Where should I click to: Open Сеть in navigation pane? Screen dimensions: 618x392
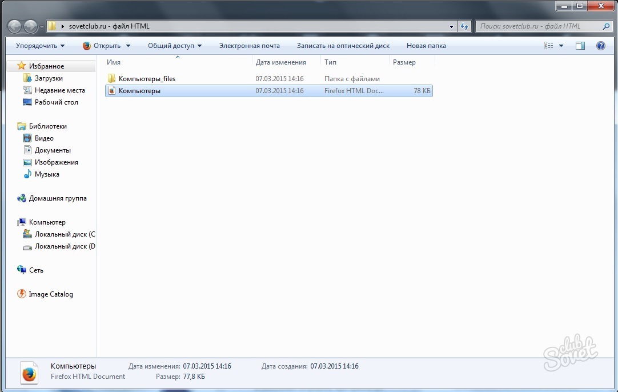coord(36,270)
